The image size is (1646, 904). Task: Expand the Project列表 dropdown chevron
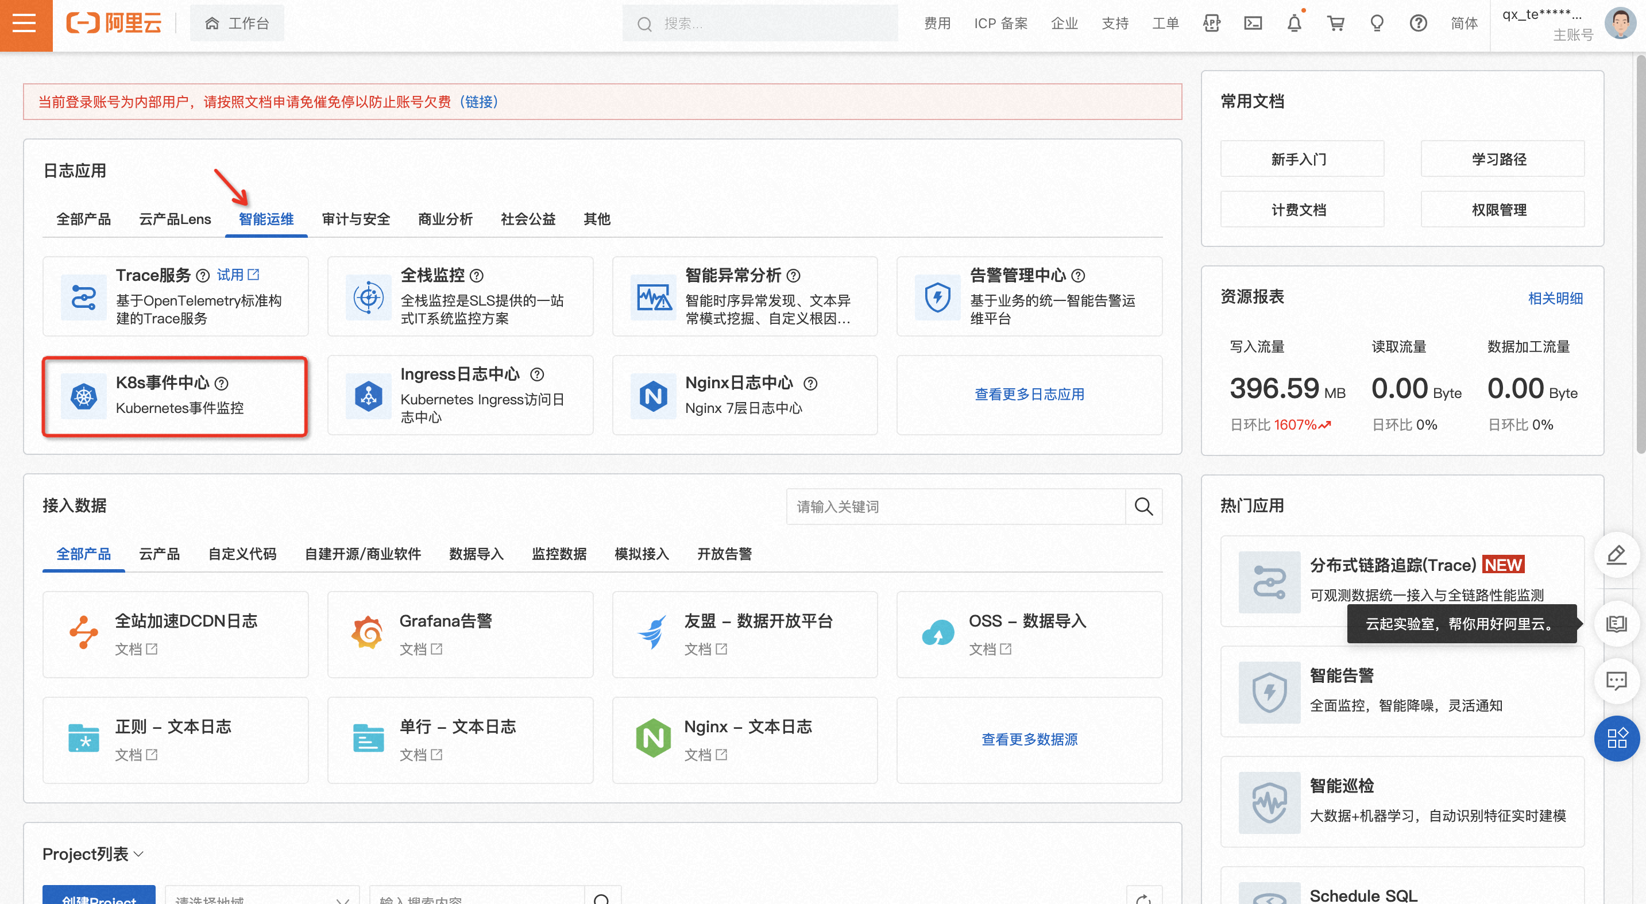click(138, 853)
